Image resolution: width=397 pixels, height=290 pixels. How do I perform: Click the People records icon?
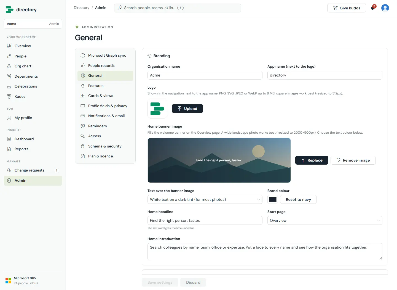coord(83,65)
